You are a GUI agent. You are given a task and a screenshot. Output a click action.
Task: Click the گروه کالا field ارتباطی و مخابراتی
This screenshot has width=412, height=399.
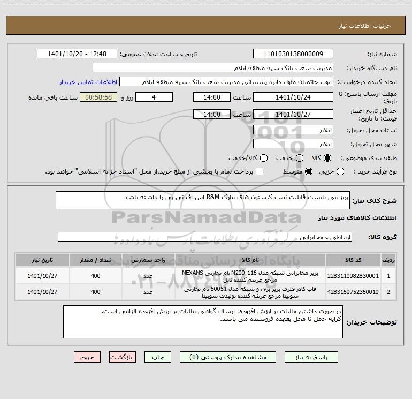(205, 237)
